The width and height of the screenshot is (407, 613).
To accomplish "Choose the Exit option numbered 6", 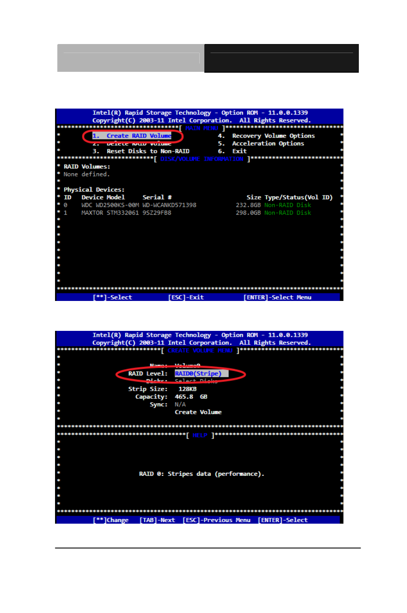I will click(232, 151).
